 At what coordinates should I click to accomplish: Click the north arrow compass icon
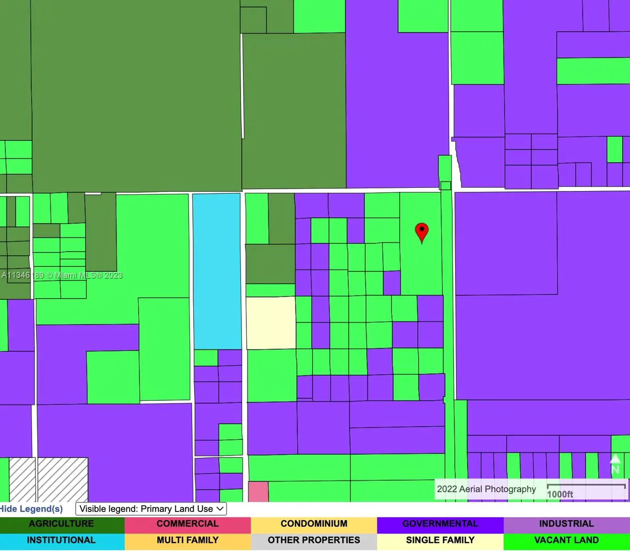[615, 464]
